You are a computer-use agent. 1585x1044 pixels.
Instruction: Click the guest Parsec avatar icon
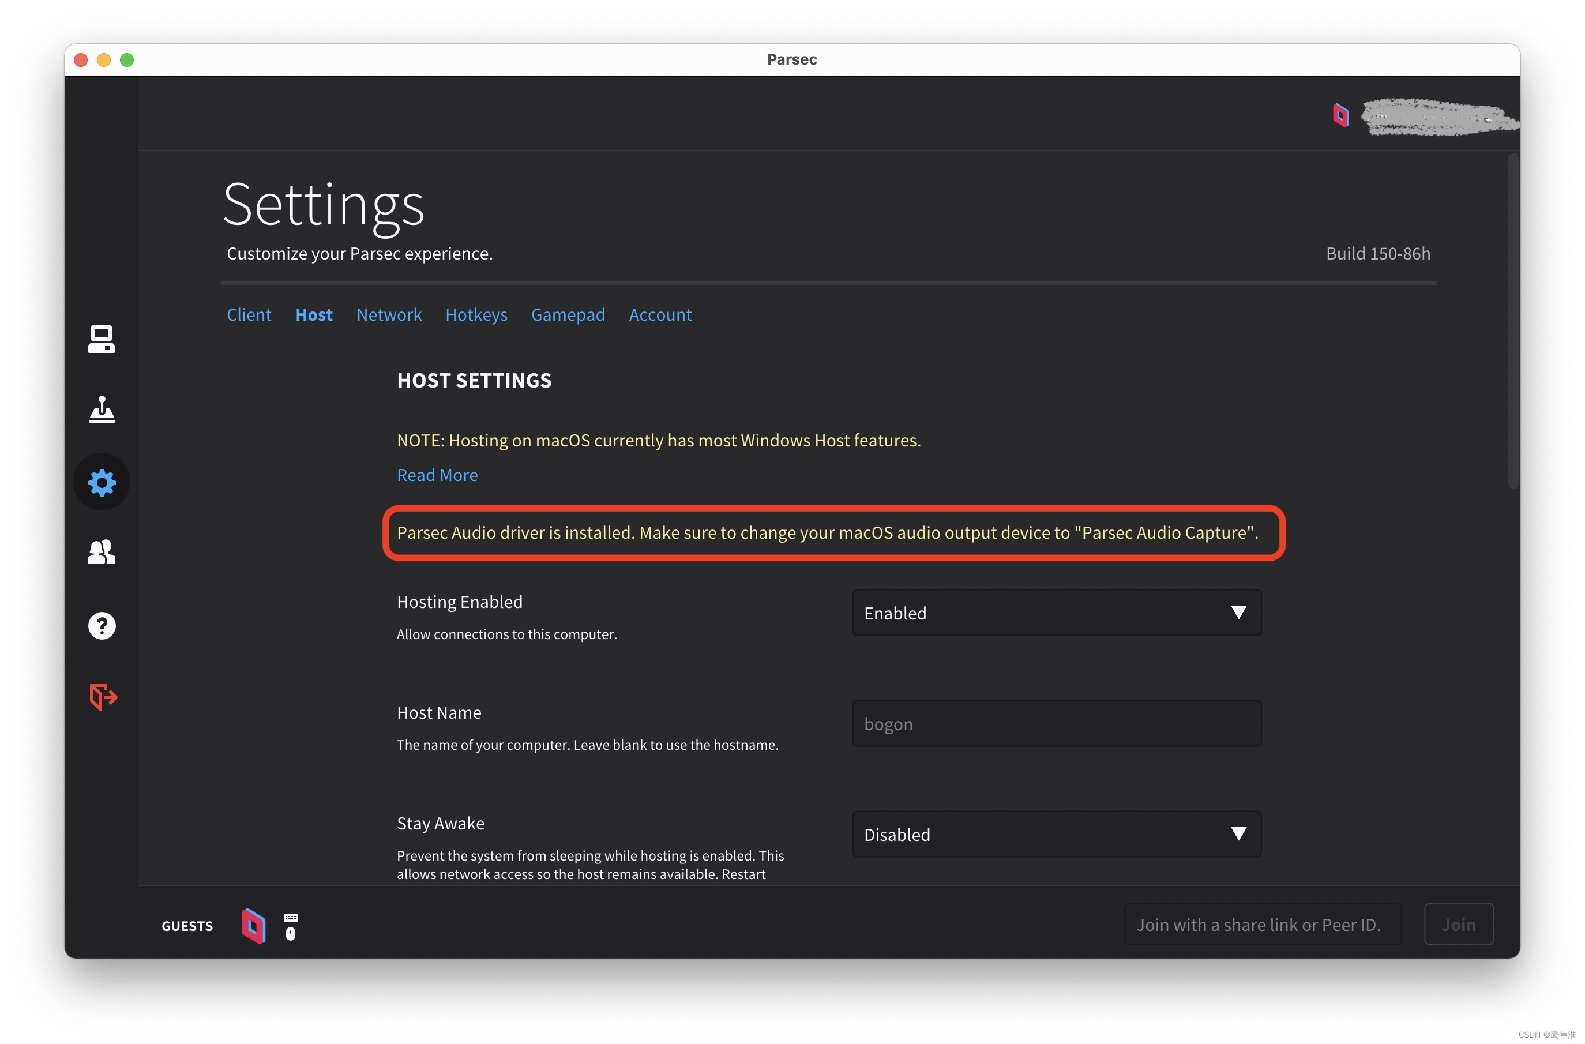click(x=253, y=926)
